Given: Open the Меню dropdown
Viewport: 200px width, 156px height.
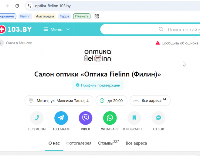Looking at the screenshot, I should [x=56, y=30].
